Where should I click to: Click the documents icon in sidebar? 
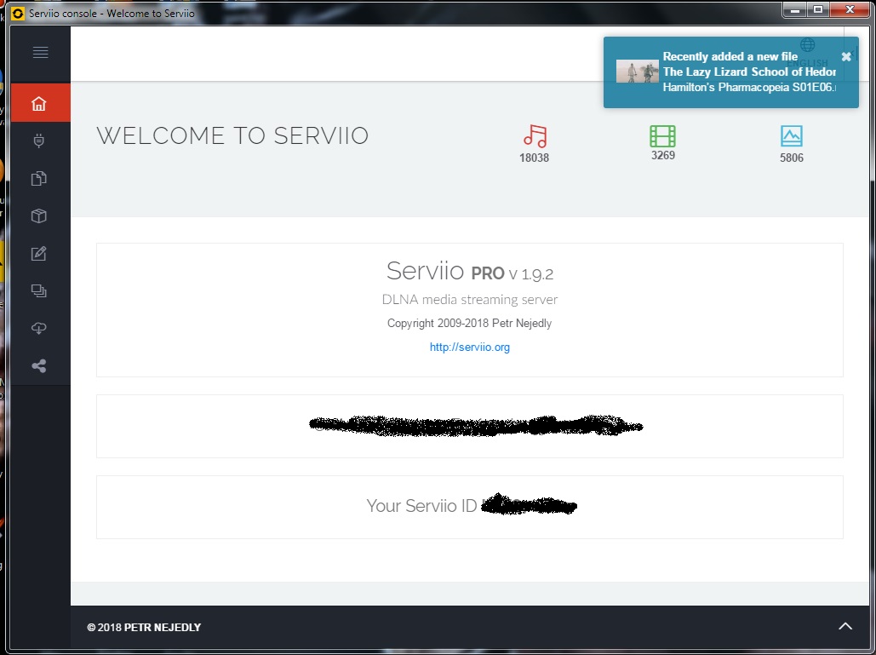tap(38, 179)
